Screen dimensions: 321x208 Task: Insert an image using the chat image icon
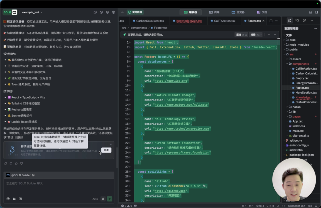pyautogui.click(x=20, y=199)
